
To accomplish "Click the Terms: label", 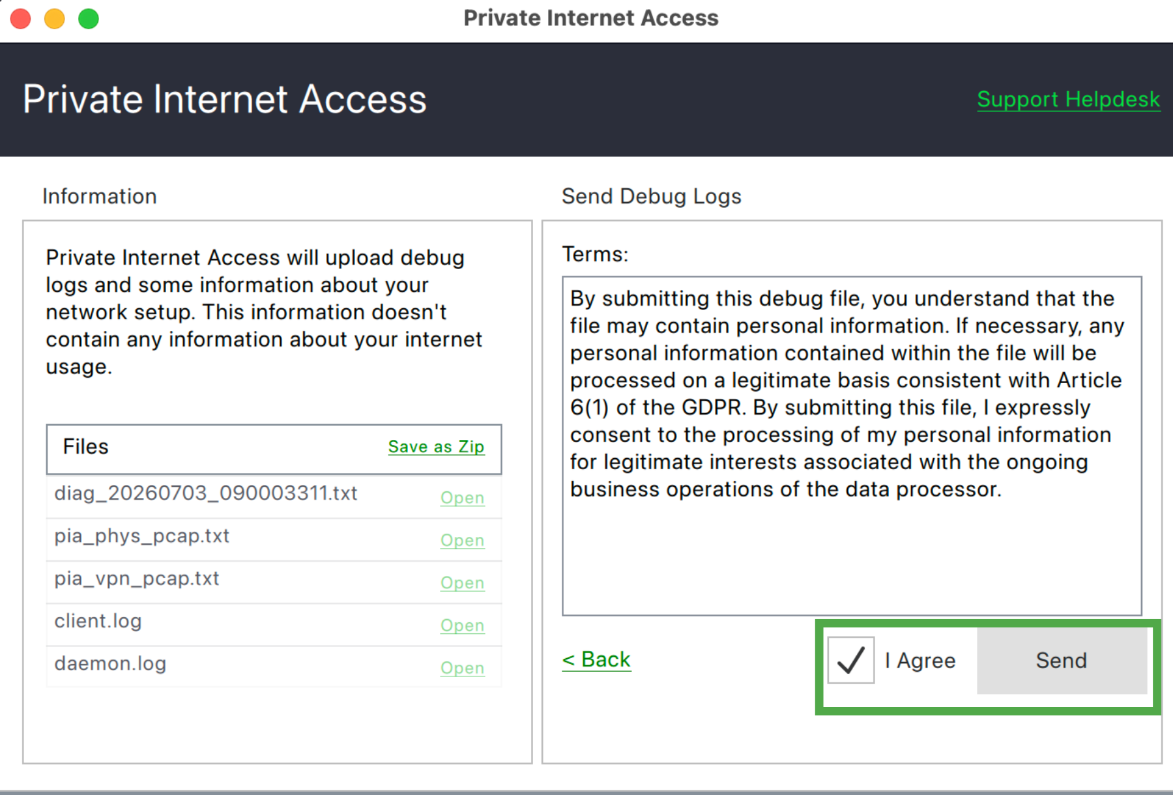I will (595, 254).
